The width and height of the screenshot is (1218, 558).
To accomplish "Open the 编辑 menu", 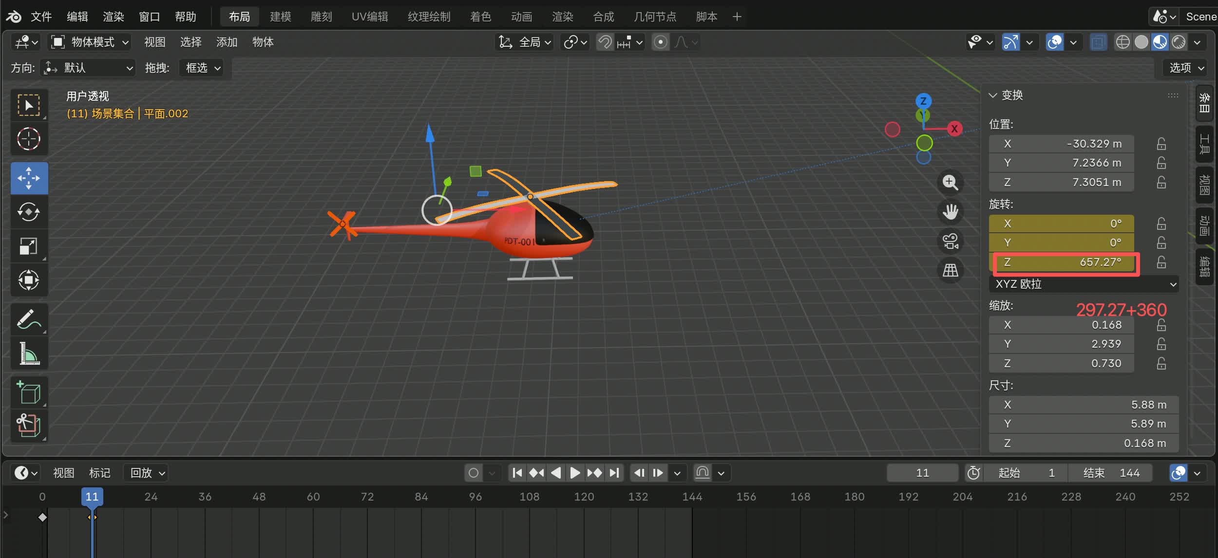I will [x=77, y=17].
